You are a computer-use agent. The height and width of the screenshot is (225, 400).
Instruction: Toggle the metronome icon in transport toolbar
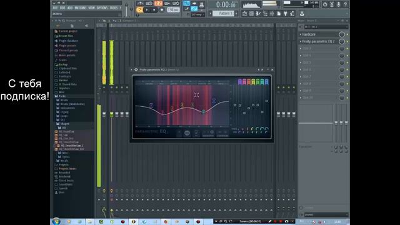tap(140, 3)
